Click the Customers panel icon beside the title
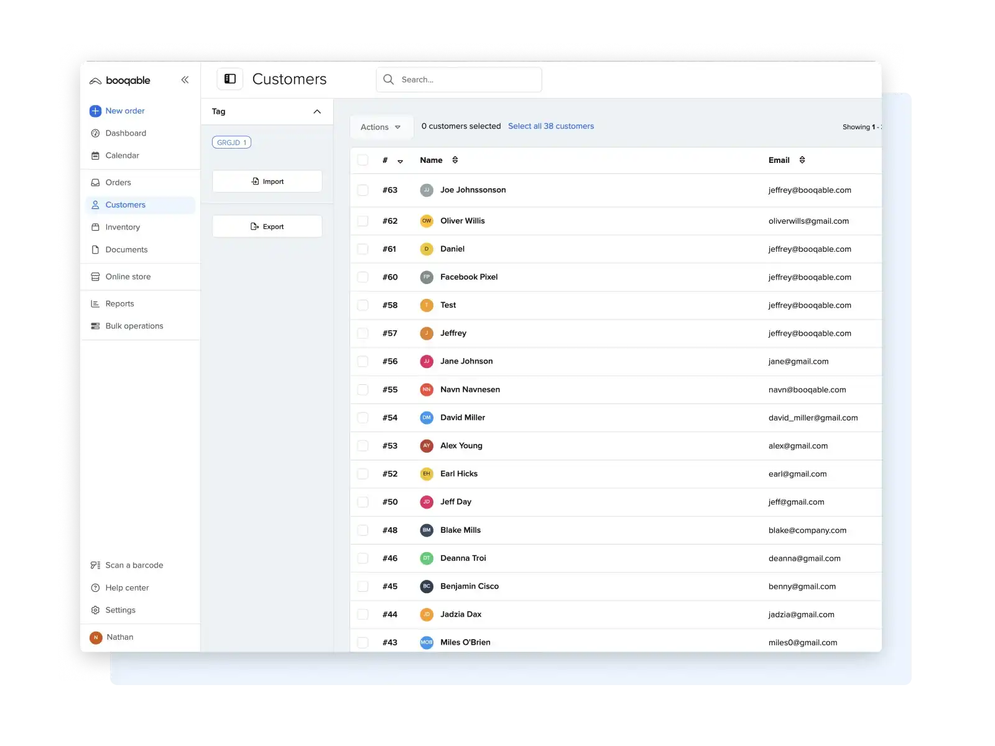 point(230,78)
